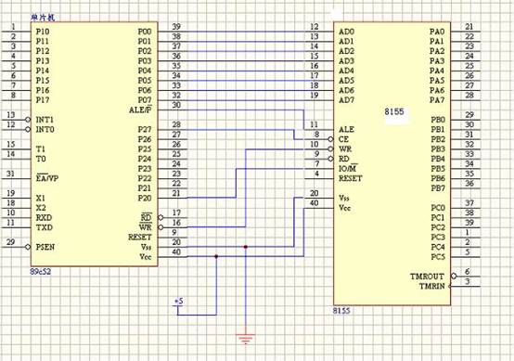Select the RESET pin on the 8155
514x361 pixels.
tap(351, 179)
